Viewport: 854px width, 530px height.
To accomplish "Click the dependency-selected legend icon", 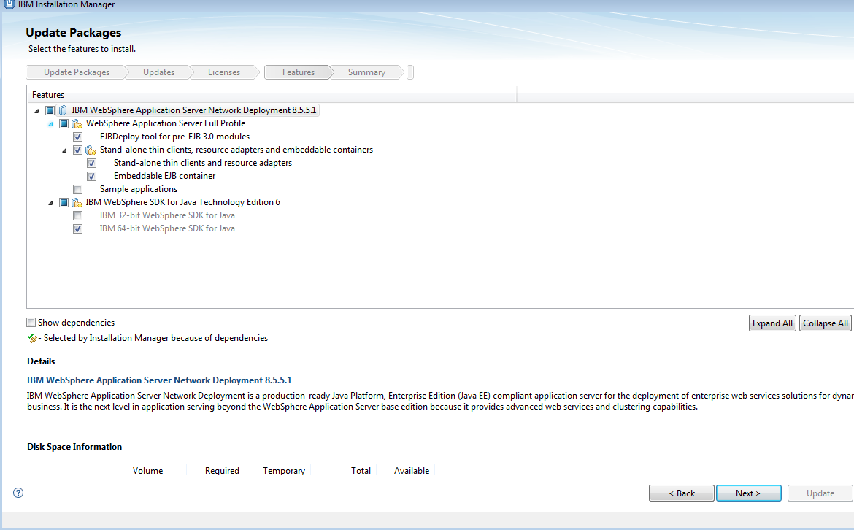I will (32, 338).
